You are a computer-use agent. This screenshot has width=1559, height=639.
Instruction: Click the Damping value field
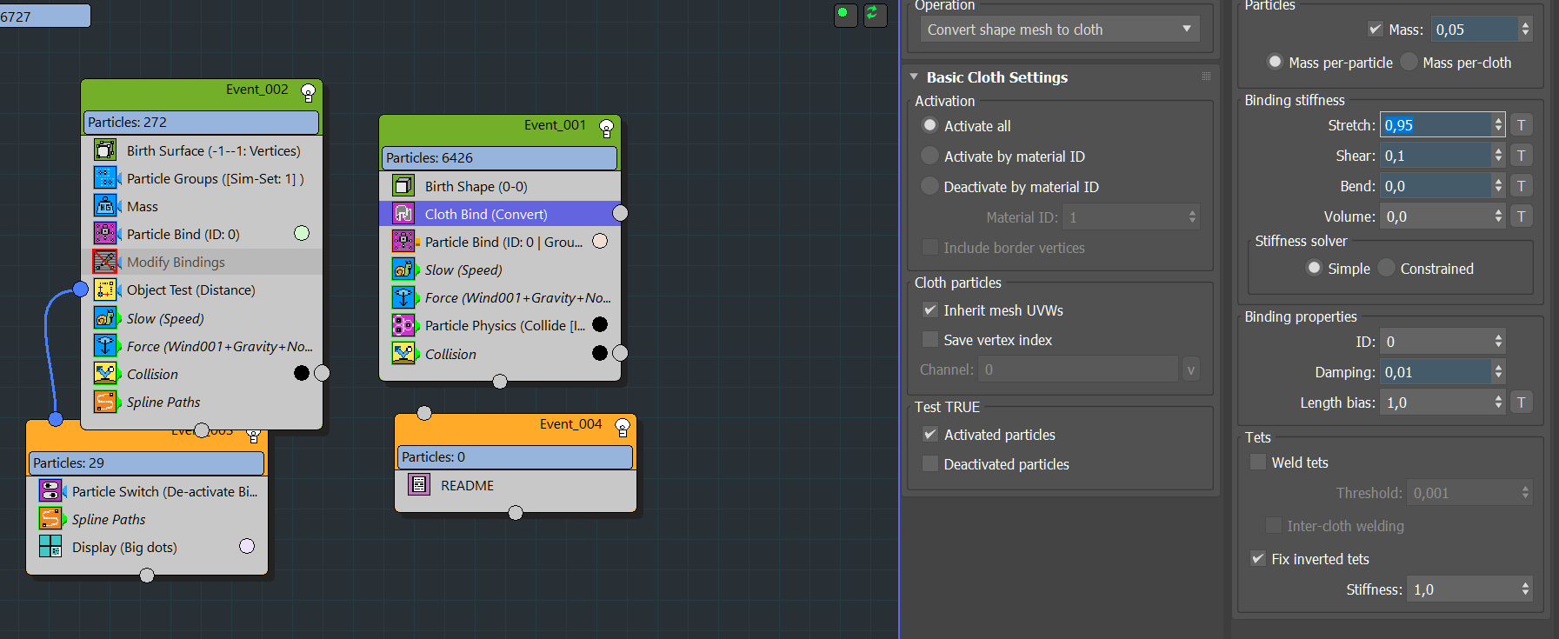1436,372
